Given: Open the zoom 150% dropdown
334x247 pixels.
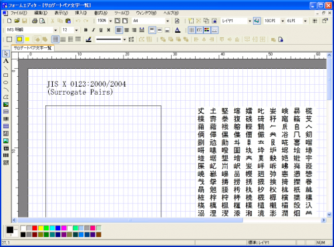Looking at the screenshot, I should coord(110,21).
